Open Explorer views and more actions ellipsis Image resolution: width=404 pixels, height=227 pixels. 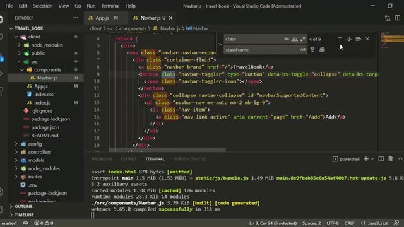[75, 18]
